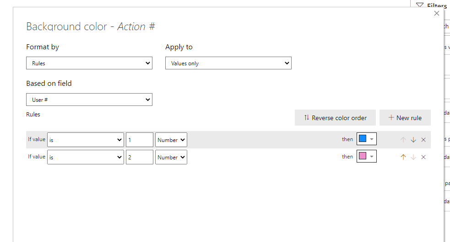This screenshot has width=450, height=242.
Task: Open the Format by dropdown showing Rules
Action: click(x=89, y=63)
